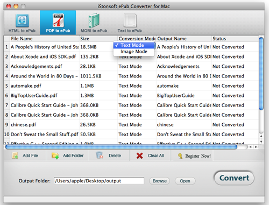Click the Status column header

click(235, 39)
